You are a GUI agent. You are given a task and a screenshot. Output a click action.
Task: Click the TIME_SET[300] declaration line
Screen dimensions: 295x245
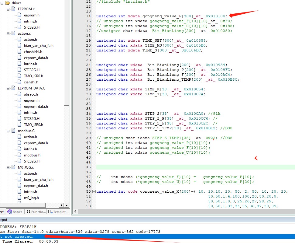pyautogui.click(x=152, y=40)
